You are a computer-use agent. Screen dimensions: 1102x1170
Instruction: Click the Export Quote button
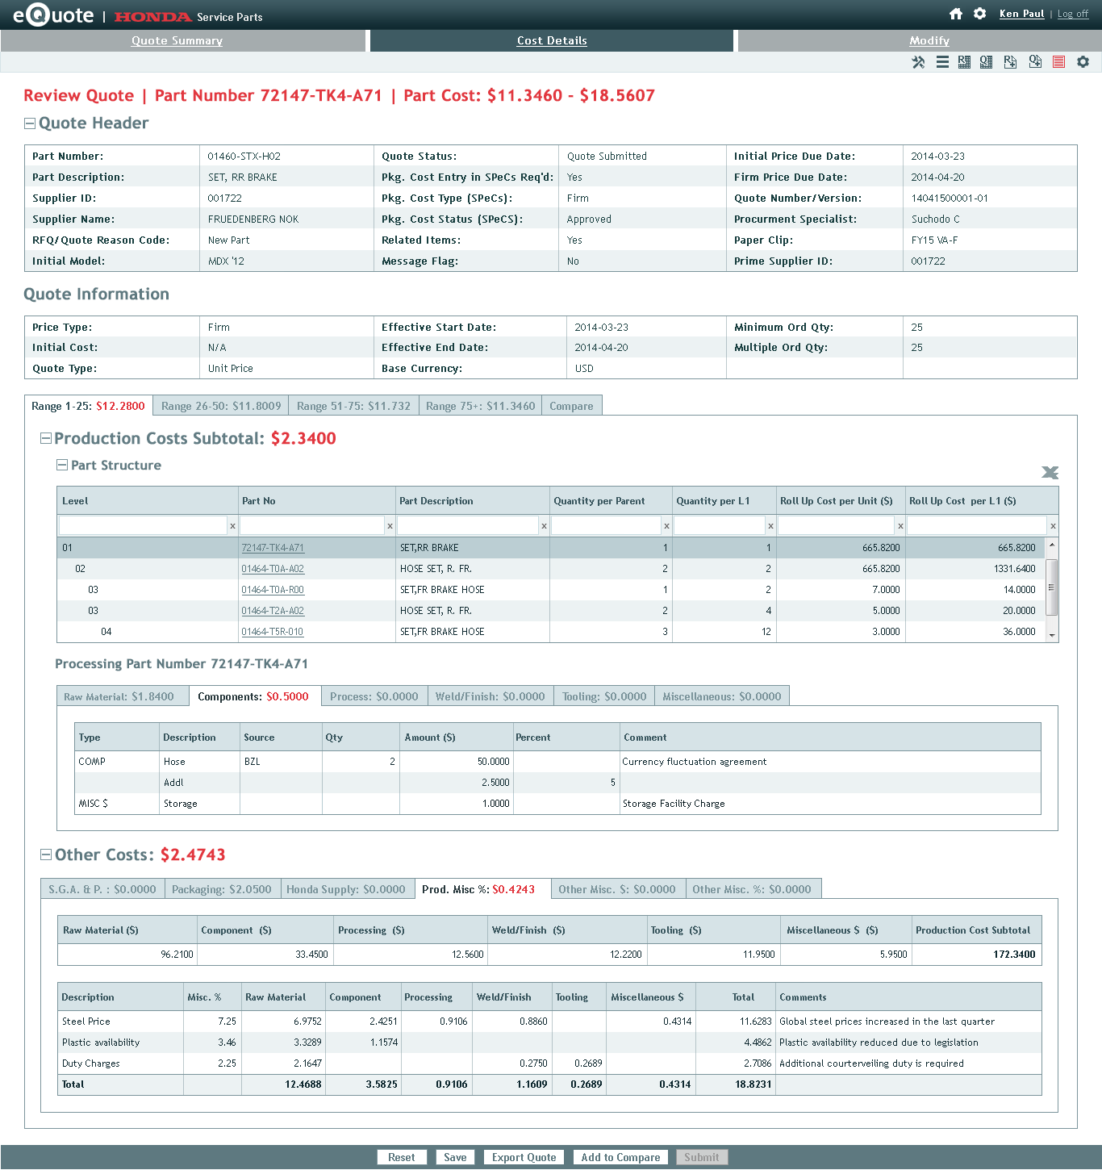(x=524, y=1157)
